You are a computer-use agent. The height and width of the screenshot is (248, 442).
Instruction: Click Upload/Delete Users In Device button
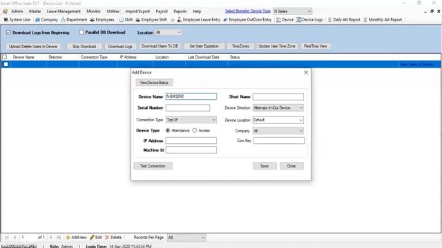[x=33, y=46]
